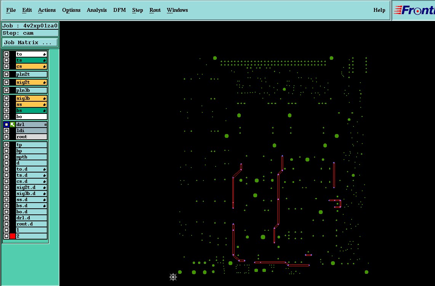Click the marker icon on the bs.d layer
The width and height of the screenshot is (435, 286).
pyautogui.click(x=45, y=206)
